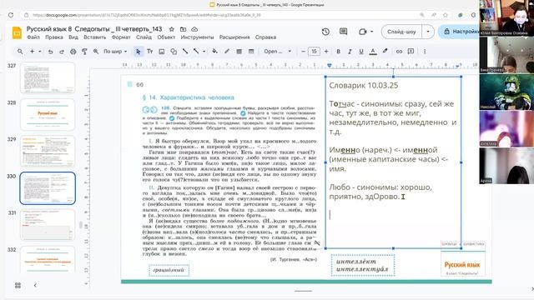Viewport: 534px width, 300px height.
Task: Toggle italic formatting
Action: (350, 52)
